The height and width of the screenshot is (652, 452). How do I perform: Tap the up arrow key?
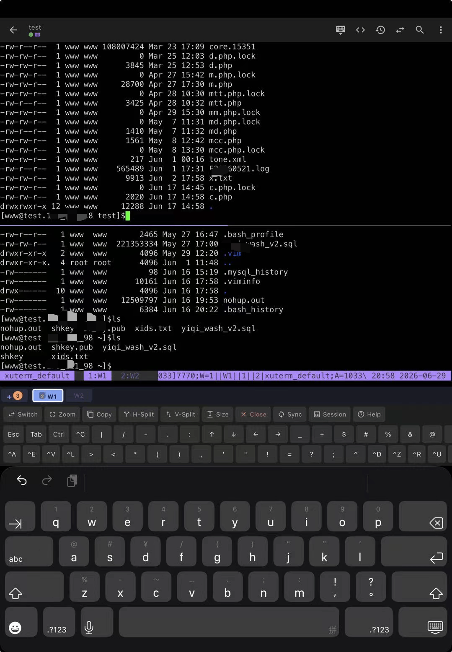[x=212, y=434]
